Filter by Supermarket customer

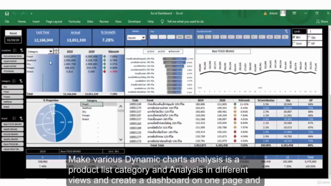pyautogui.click(x=12, y=66)
